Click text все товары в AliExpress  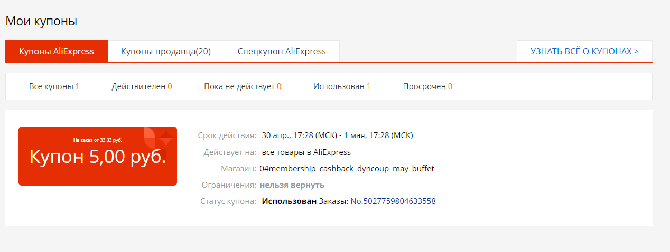[306, 152]
